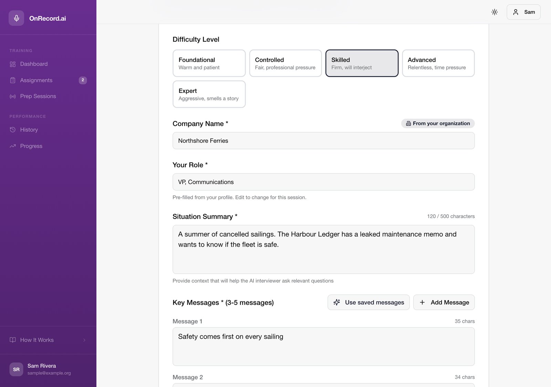Select the Advanced difficulty level

coord(438,63)
